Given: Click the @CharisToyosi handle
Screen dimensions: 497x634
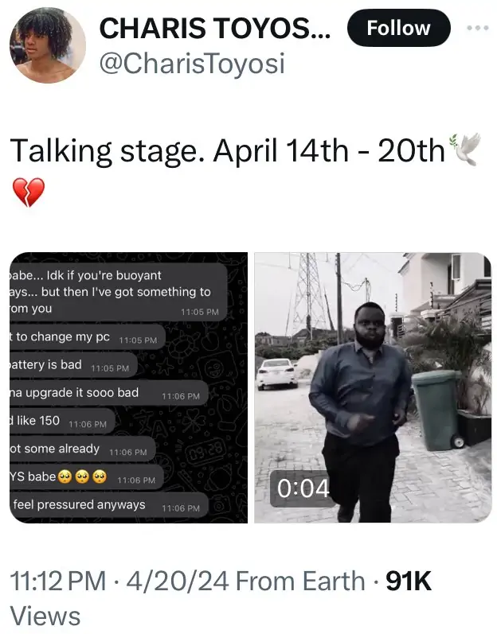Looking at the screenshot, I should coord(192,64).
